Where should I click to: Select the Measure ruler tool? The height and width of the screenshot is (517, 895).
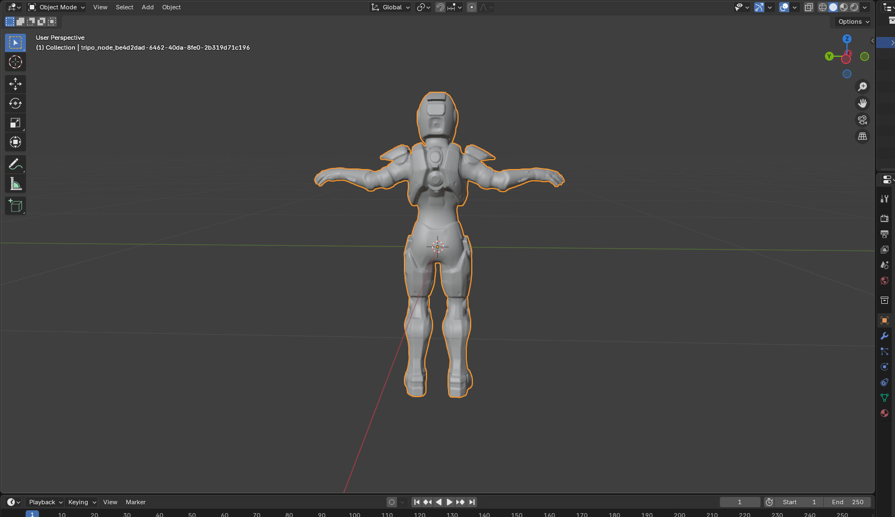(x=15, y=183)
